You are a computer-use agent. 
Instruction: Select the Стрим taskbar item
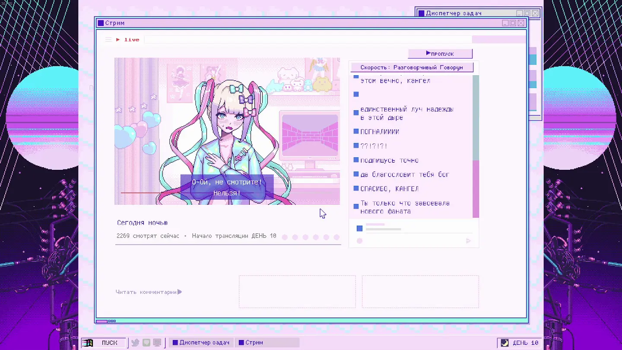coord(251,343)
